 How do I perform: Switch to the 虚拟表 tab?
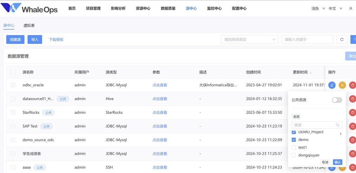[29, 26]
